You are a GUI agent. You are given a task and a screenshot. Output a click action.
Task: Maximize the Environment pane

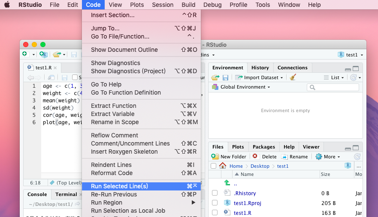(x=356, y=69)
